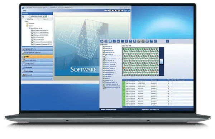This screenshot has height=139, width=215.
Task: Switch to the Video Tree tab
Action: click(x=30, y=19)
